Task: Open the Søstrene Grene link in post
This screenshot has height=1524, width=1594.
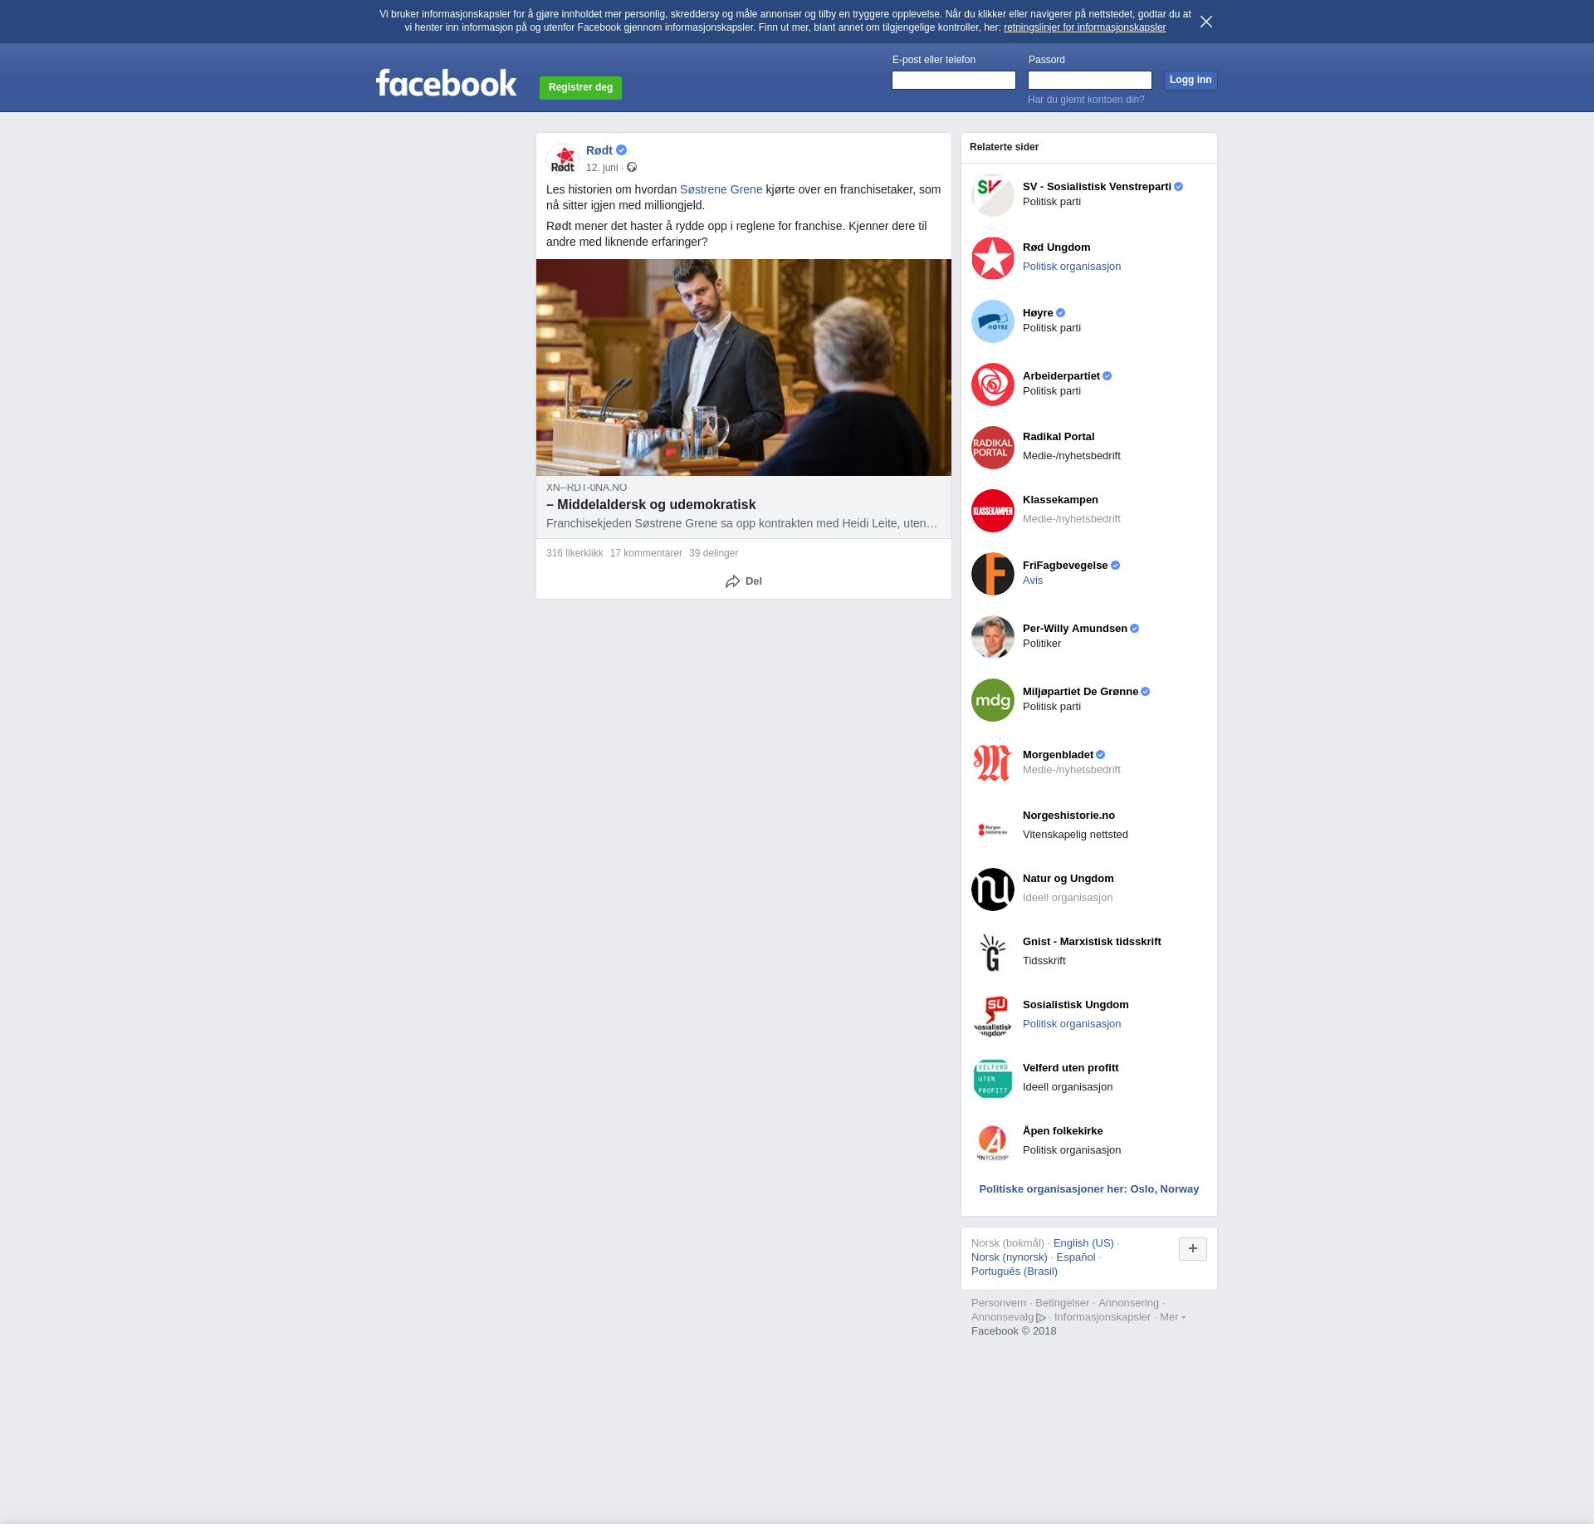Action: pyautogui.click(x=721, y=189)
